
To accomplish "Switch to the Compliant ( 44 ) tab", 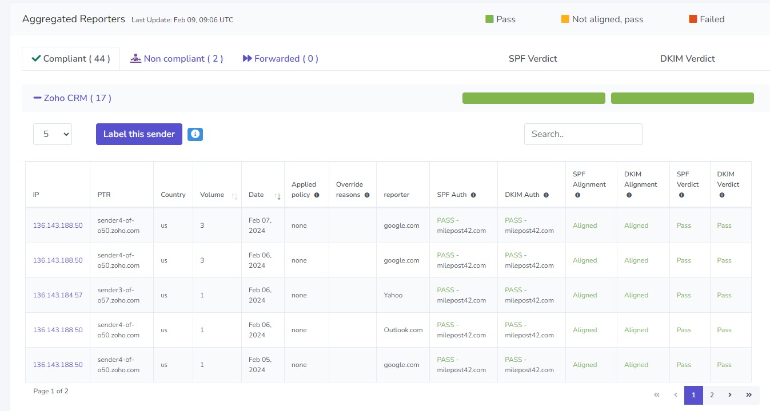I will (71, 59).
